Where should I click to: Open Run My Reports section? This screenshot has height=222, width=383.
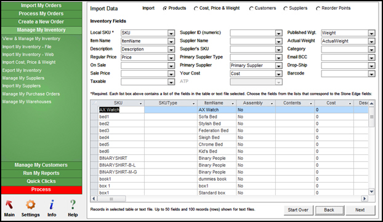coord(41,173)
